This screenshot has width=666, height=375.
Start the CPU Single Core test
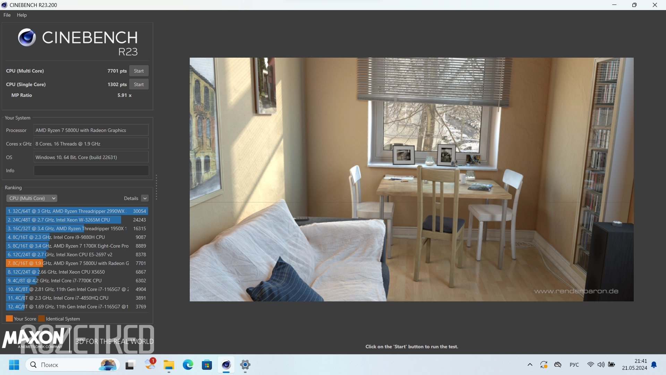pos(139,84)
